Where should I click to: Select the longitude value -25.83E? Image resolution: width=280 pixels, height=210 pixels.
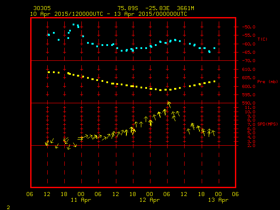(x=157, y=8)
